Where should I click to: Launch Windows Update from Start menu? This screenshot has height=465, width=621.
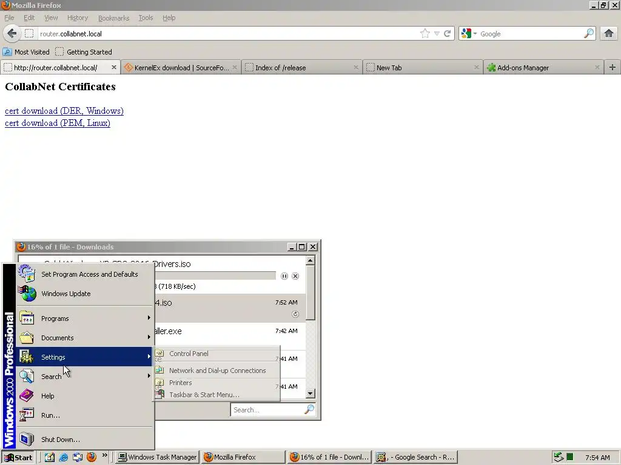click(x=85, y=294)
